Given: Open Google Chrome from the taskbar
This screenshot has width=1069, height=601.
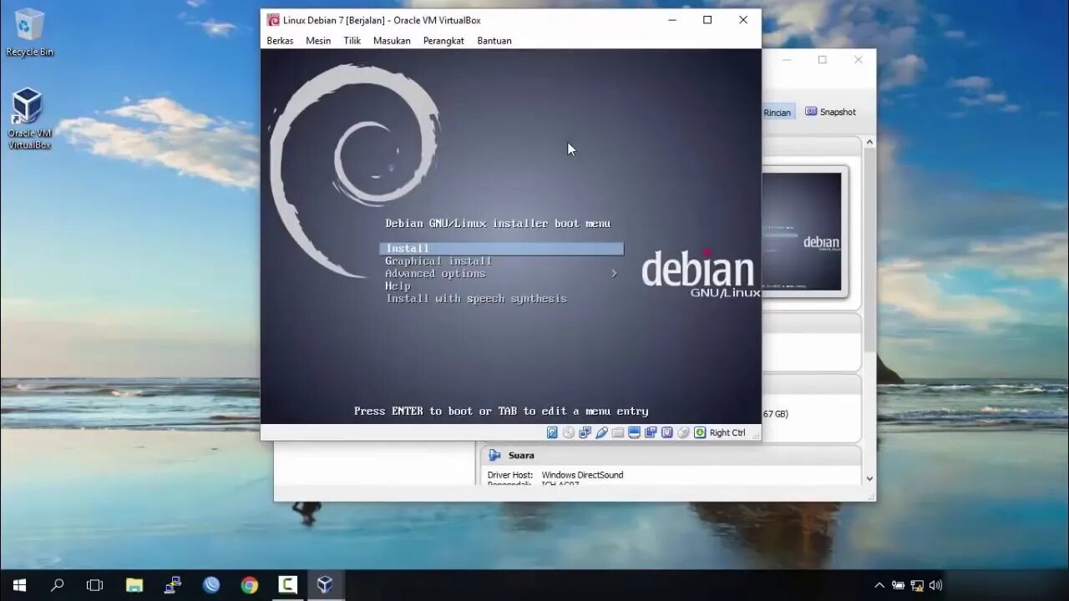Looking at the screenshot, I should [x=250, y=585].
